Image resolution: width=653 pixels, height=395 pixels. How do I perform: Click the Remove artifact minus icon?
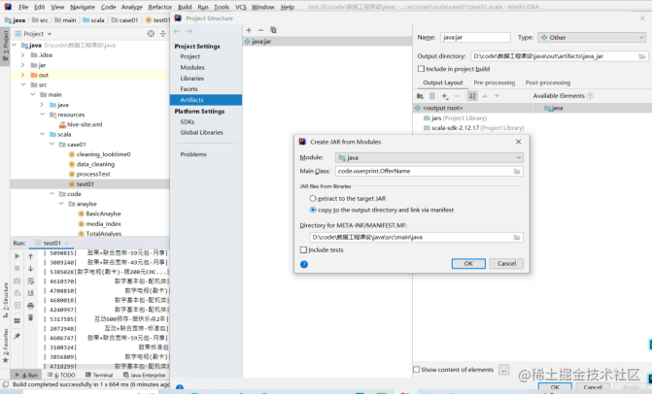point(260,30)
